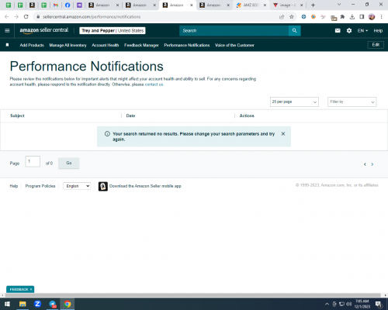This screenshot has width=388, height=310.
Task: Expand the 25 per page dropdown
Action: tap(294, 102)
